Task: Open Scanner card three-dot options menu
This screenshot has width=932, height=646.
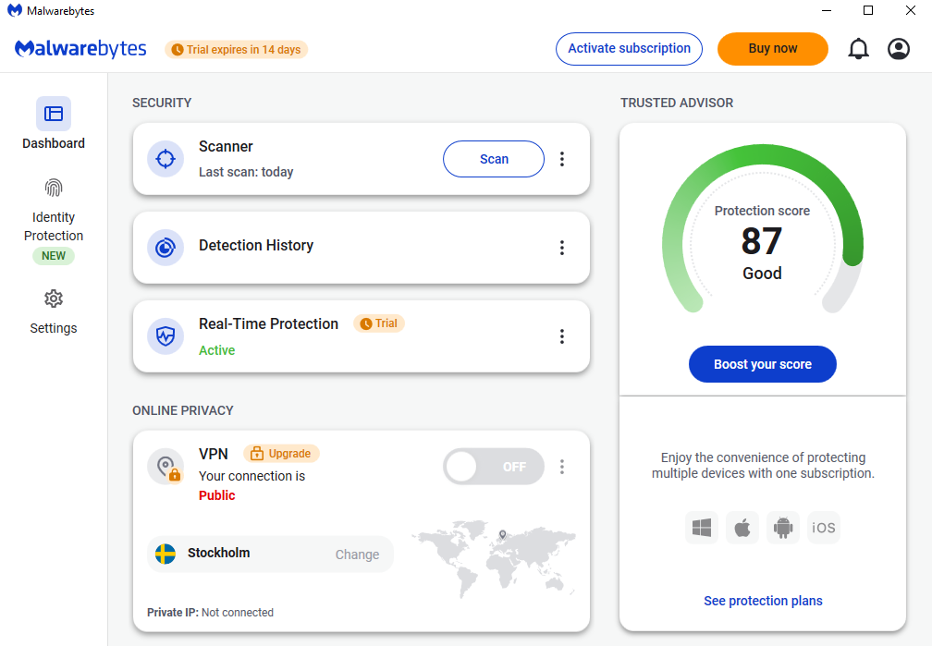Action: (562, 159)
